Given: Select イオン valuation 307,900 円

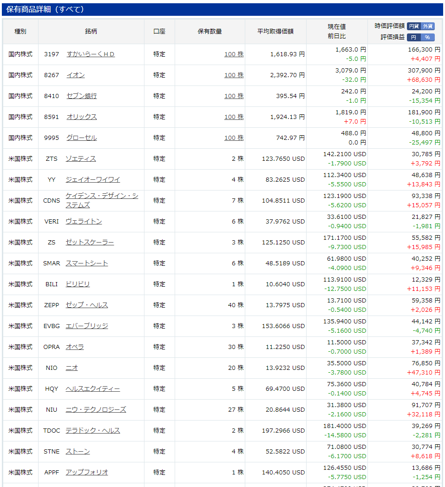Looking at the screenshot, I should coord(424,71).
